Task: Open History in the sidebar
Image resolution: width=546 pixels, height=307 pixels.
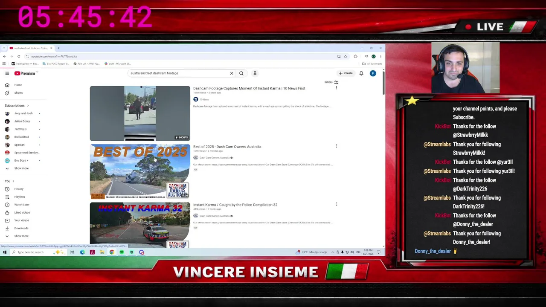Action: (14, 189)
